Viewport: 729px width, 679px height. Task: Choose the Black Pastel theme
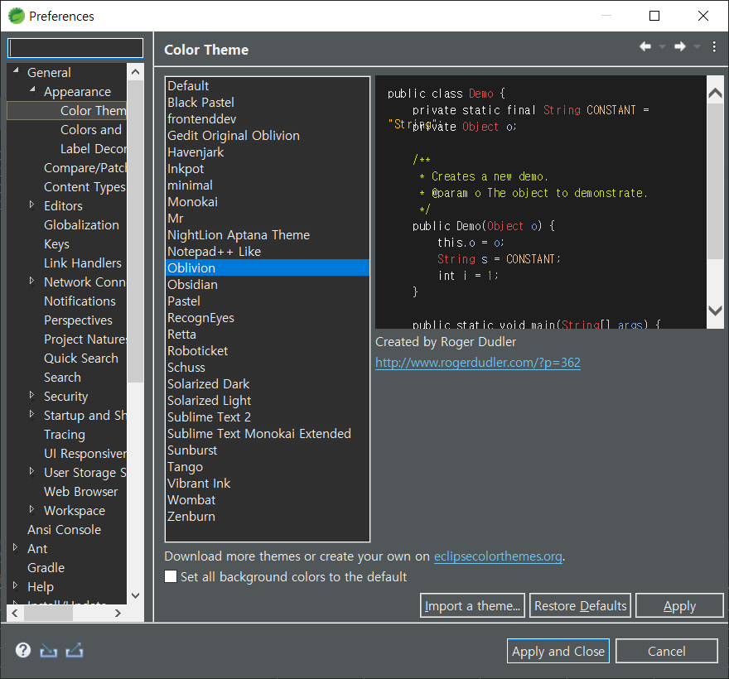(x=268, y=102)
